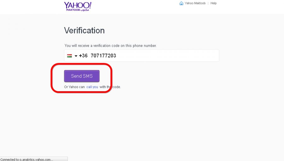Click the Verification page heading

coord(84,30)
